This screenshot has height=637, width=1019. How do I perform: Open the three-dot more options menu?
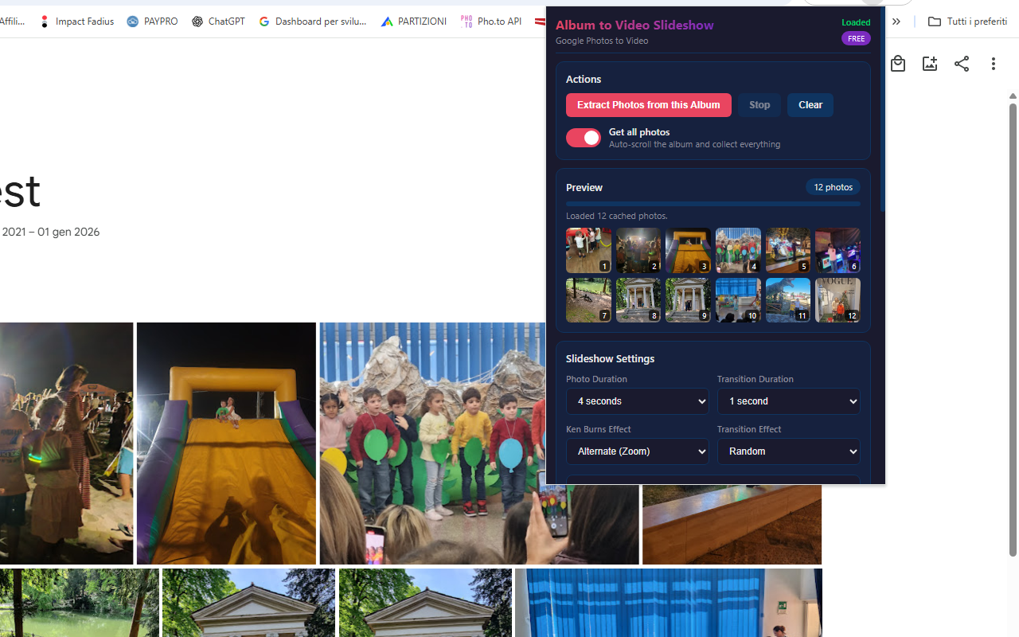(x=994, y=64)
